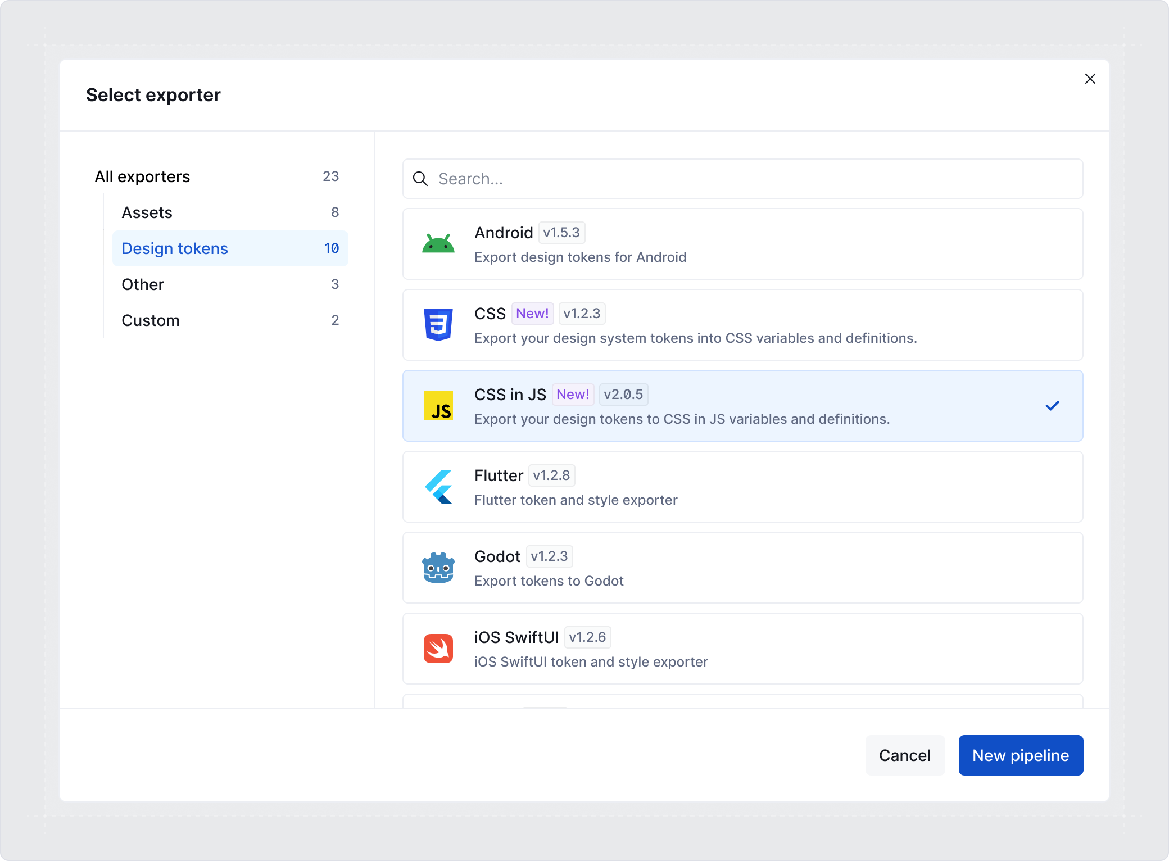The image size is (1169, 861).
Task: Deselect the CSS in JS exporter
Action: pyautogui.click(x=742, y=405)
